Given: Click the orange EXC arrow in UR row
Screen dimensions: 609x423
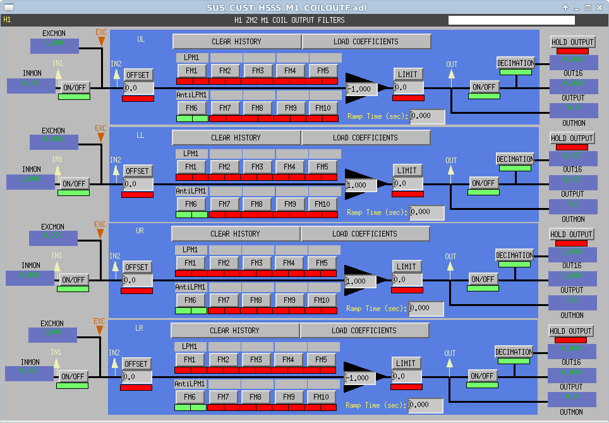Looking at the screenshot, I should pos(100,233).
